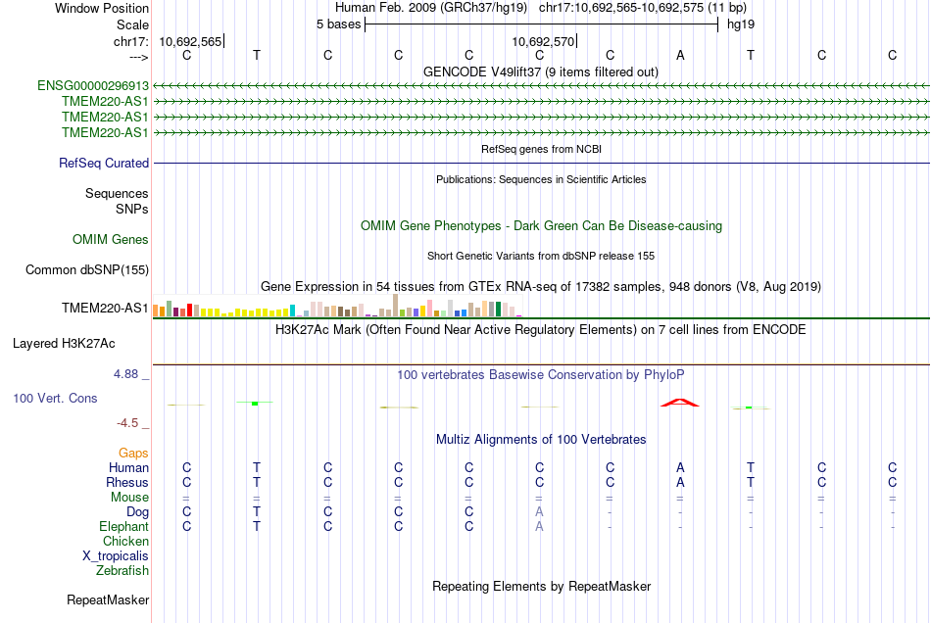The width and height of the screenshot is (931, 623).
Task: Click the 10,692,565 ruler position marker
Action: pyautogui.click(x=190, y=41)
